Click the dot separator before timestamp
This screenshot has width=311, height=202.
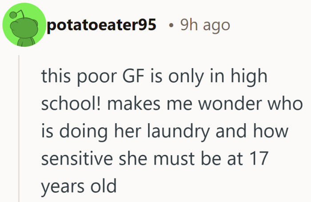pyautogui.click(x=171, y=26)
